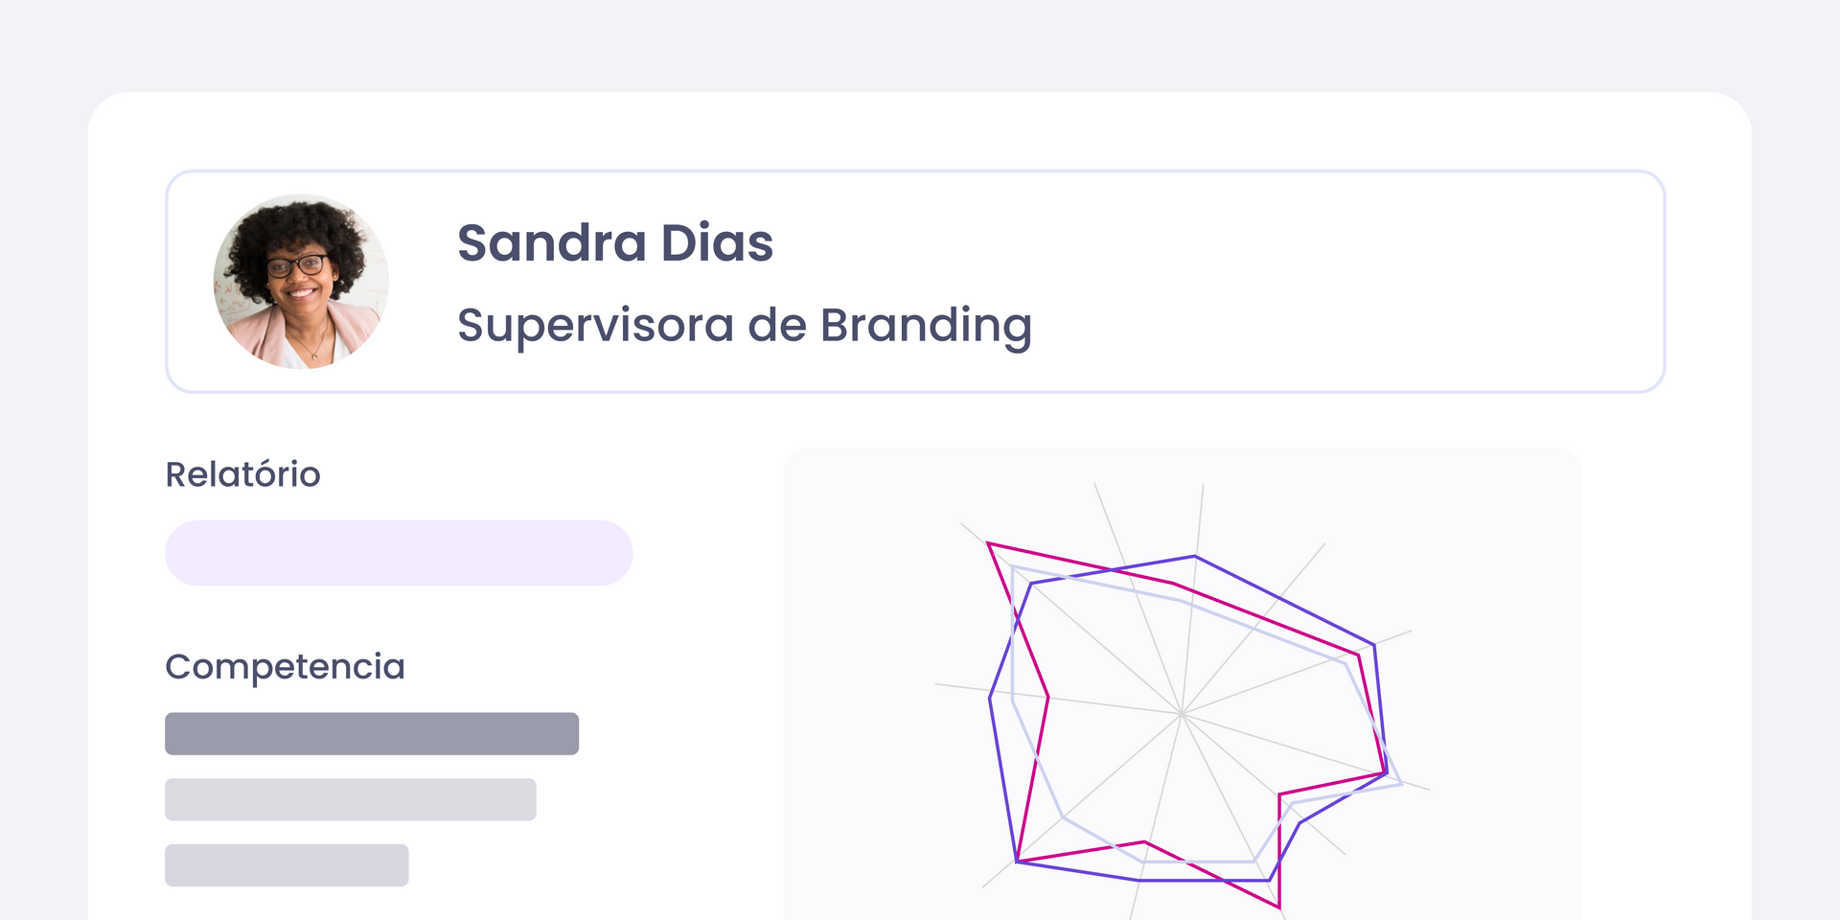Screen dimensions: 1840x920
Task: Click the lavender pill bar under Relatório
Action: [x=399, y=553]
